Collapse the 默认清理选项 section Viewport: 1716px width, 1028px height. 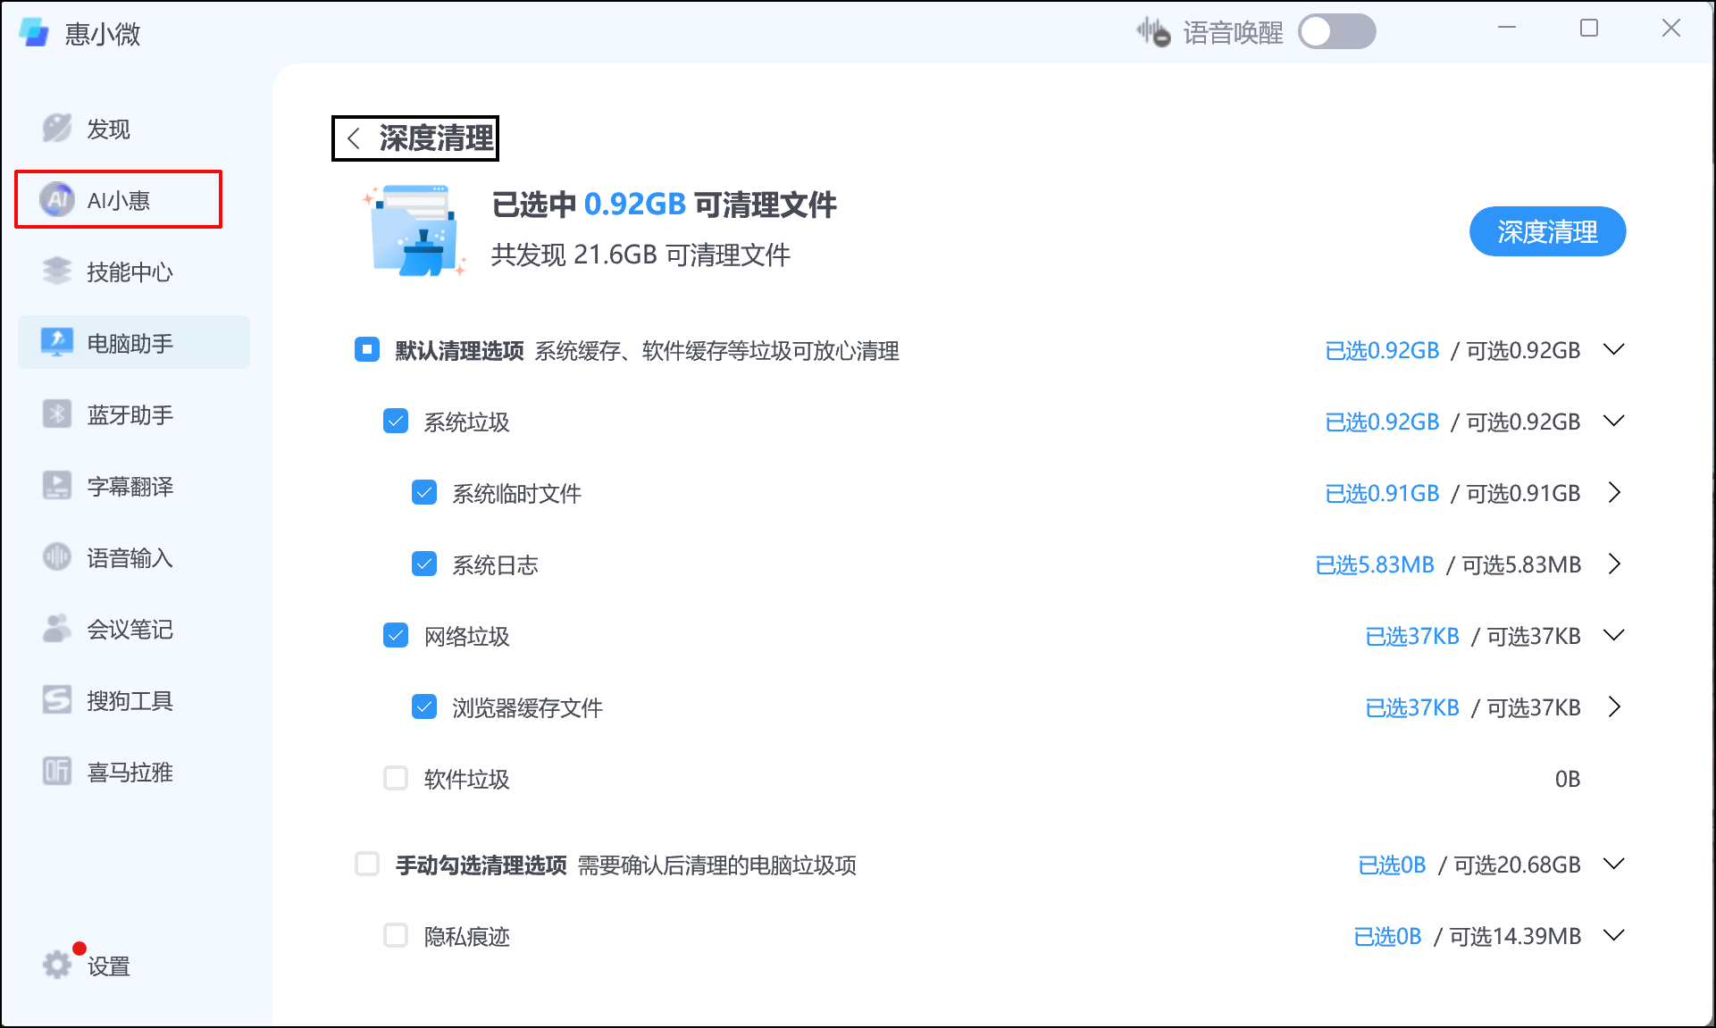(x=1615, y=349)
